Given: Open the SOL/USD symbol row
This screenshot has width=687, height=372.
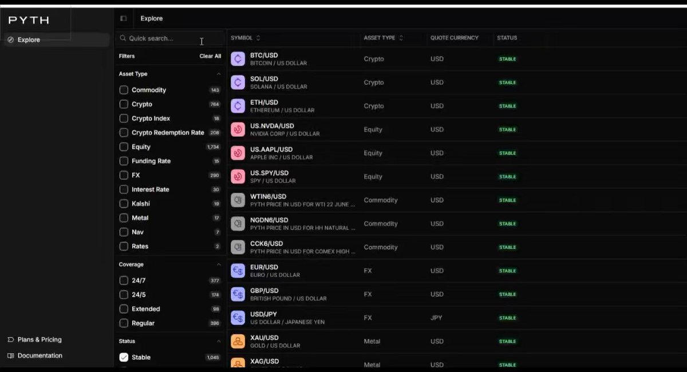Looking at the screenshot, I should click(x=457, y=82).
